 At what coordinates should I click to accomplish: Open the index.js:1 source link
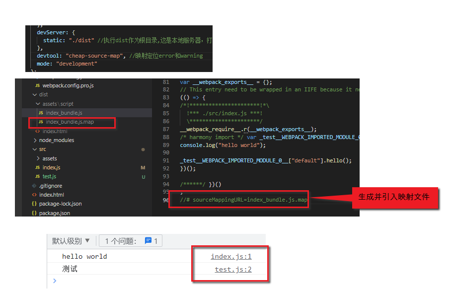(x=231, y=256)
